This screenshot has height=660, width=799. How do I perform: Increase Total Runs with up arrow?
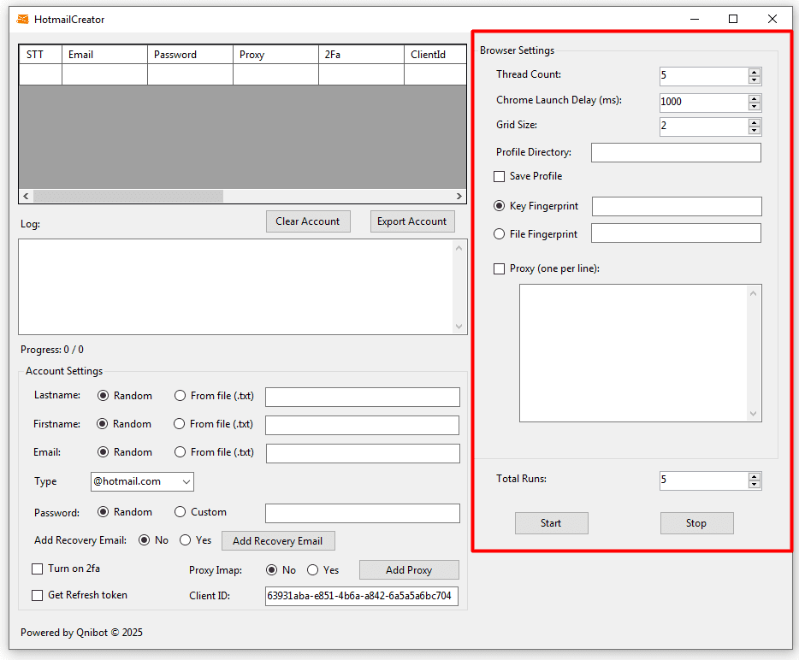coord(755,477)
